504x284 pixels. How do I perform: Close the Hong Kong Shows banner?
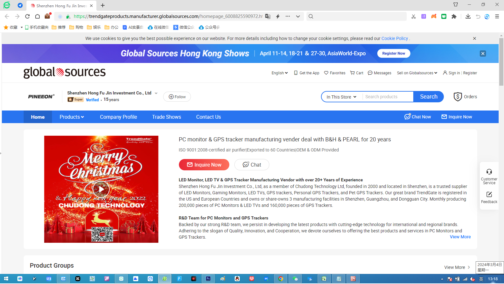(x=483, y=54)
